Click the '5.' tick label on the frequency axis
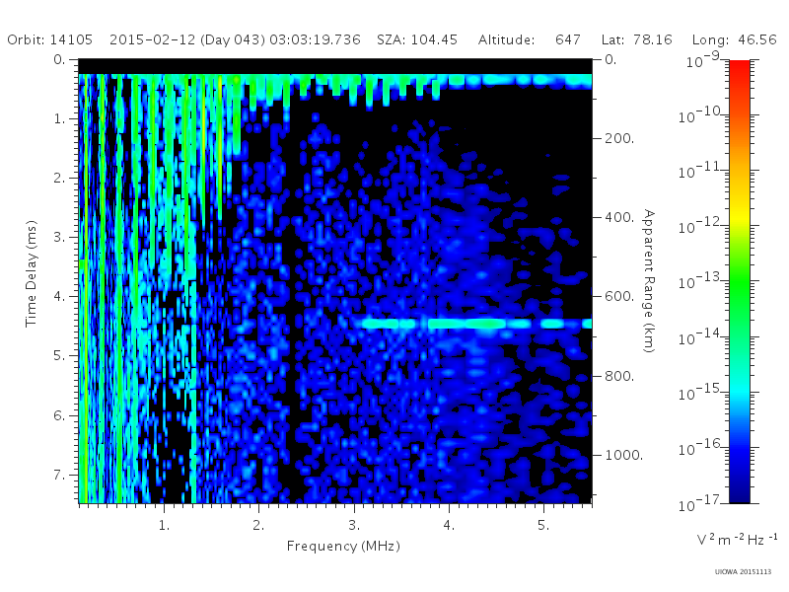 [x=543, y=526]
